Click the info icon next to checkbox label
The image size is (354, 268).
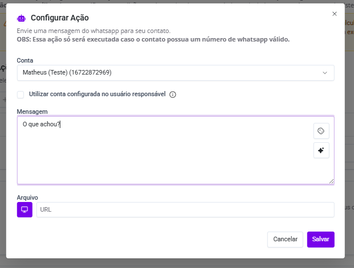pyautogui.click(x=173, y=94)
